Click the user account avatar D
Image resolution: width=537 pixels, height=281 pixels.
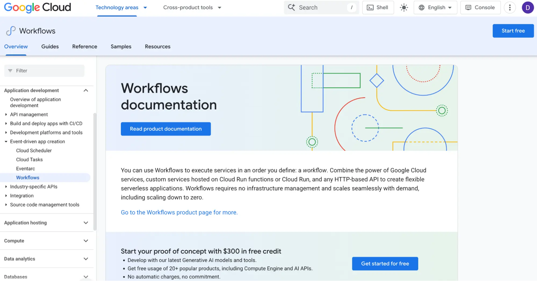pyautogui.click(x=528, y=8)
